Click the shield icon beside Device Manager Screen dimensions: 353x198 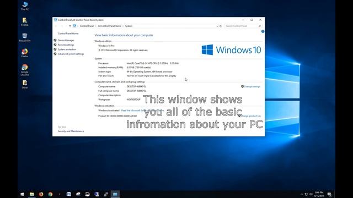[55, 40]
